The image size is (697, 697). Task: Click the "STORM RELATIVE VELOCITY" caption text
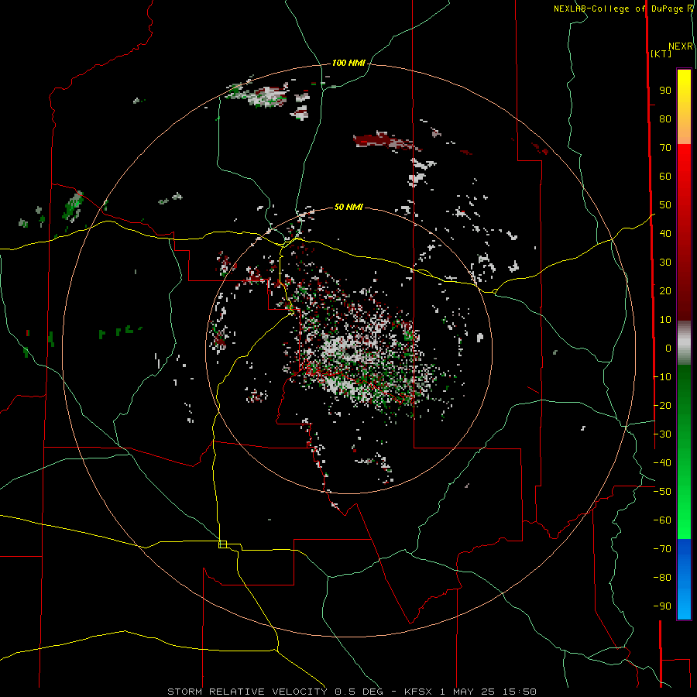pos(247,692)
